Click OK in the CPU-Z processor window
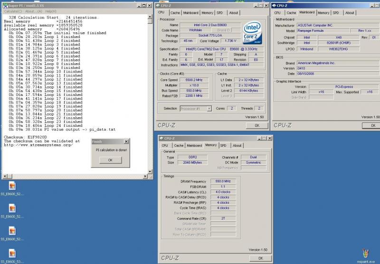The height and width of the screenshot is (264, 380). (x=257, y=125)
